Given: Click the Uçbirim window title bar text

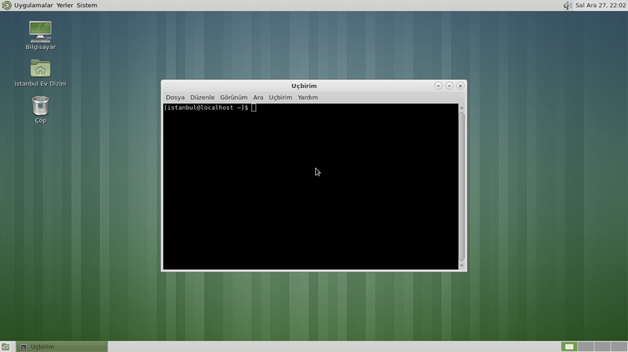Looking at the screenshot, I should [304, 86].
